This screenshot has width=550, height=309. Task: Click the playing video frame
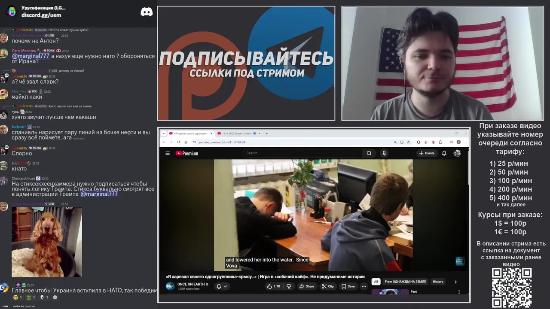click(x=313, y=215)
